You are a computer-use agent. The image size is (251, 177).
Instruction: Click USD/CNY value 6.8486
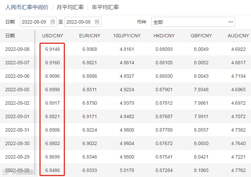[x=52, y=170]
